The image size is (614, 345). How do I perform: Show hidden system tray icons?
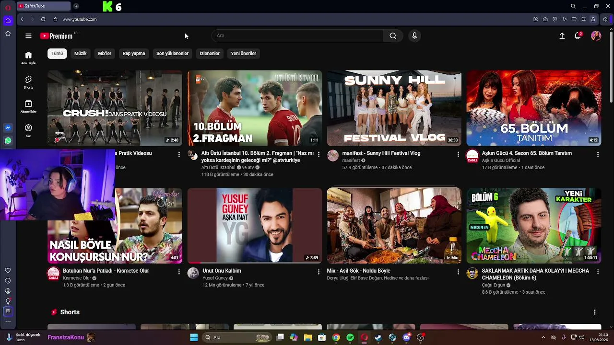(x=543, y=338)
